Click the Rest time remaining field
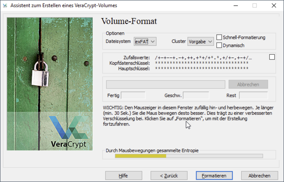The width and height of the screenshot is (284, 182). pos(253,95)
